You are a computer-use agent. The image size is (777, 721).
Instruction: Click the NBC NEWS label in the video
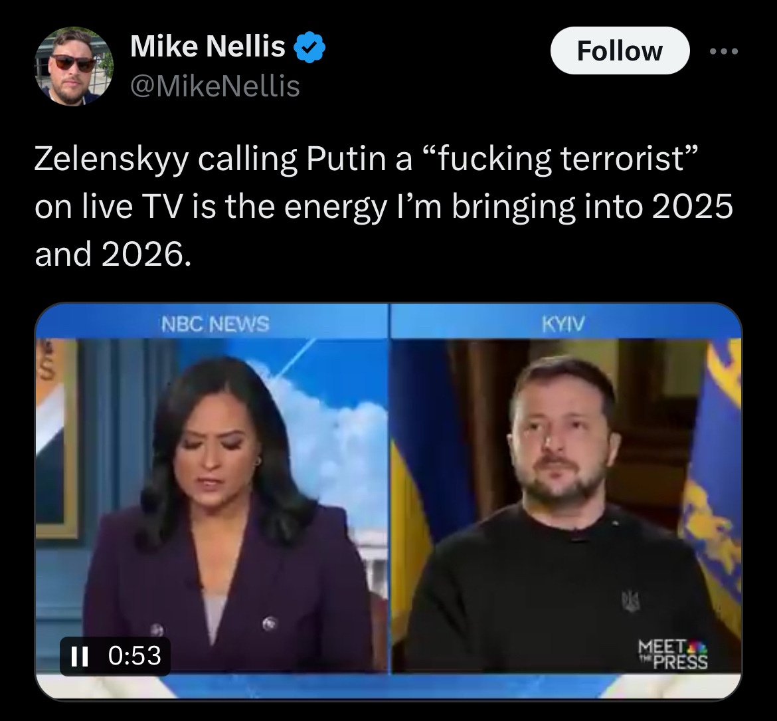point(215,324)
